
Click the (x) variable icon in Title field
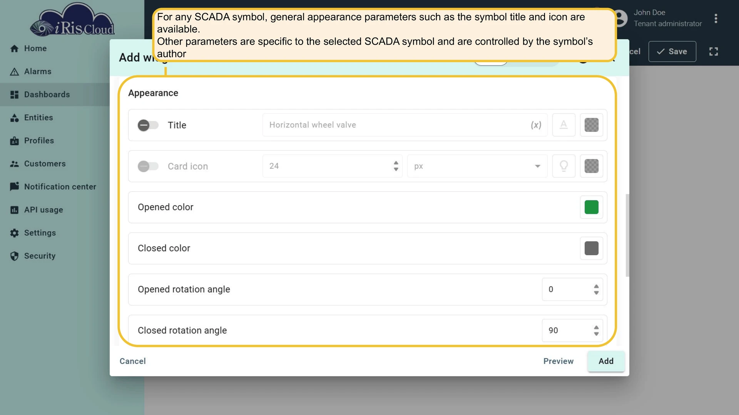(x=536, y=125)
